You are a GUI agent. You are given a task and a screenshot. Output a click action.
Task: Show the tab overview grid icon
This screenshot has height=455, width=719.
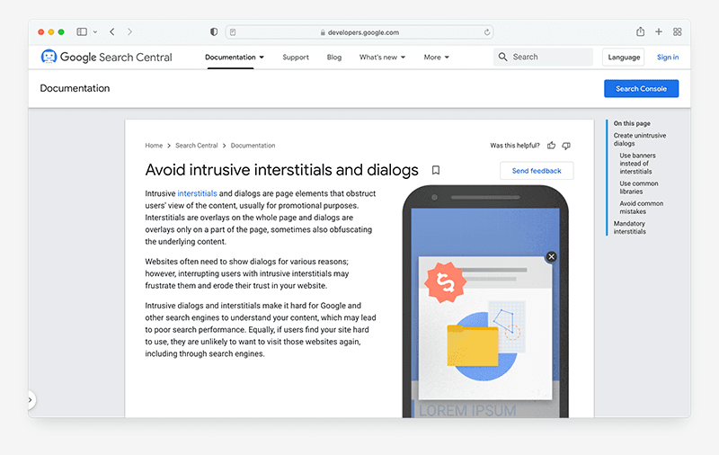678,31
